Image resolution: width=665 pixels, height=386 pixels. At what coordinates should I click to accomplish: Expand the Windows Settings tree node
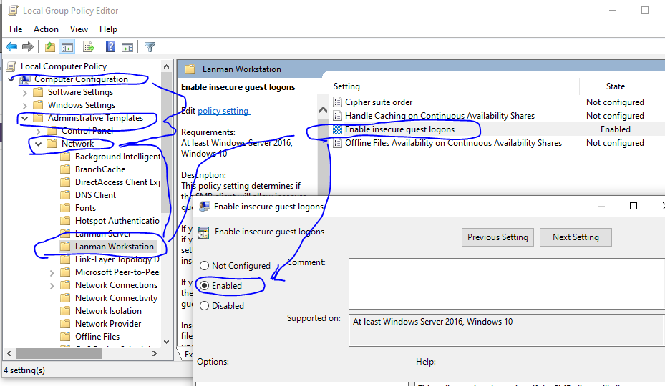pos(25,105)
